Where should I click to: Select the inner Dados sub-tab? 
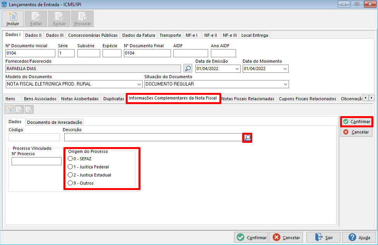tap(15, 122)
